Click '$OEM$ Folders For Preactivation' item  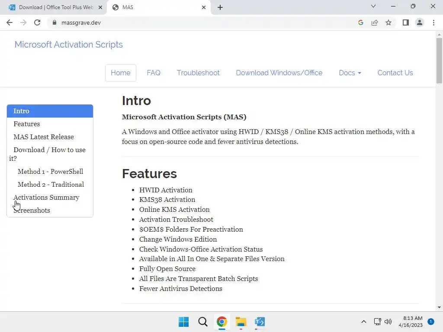(x=191, y=229)
